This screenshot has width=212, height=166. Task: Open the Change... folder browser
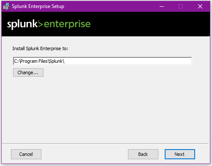(x=28, y=72)
